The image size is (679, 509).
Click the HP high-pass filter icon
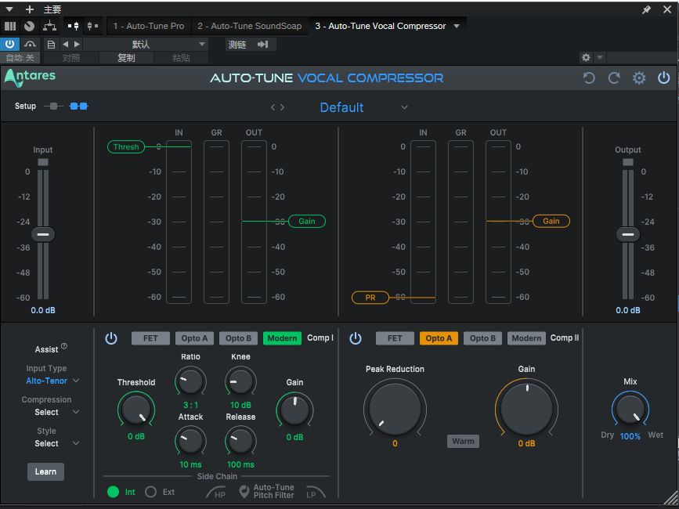[x=216, y=492]
